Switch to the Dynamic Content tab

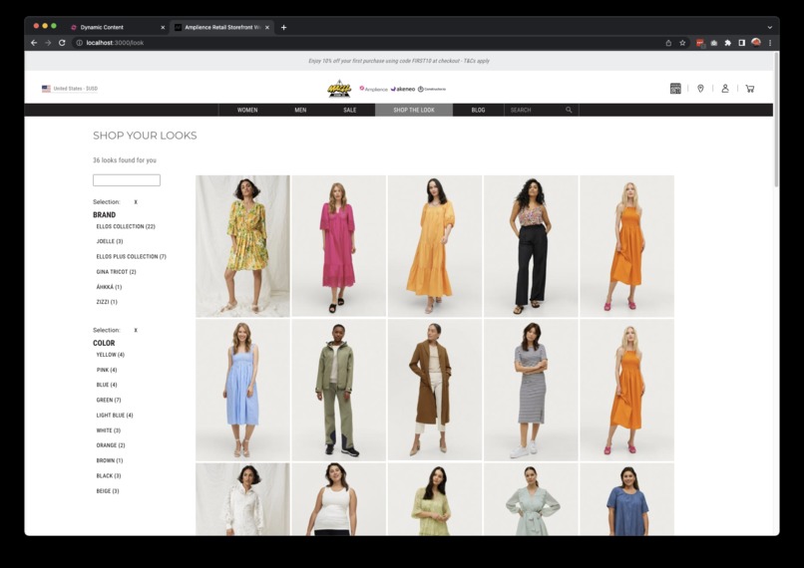click(117, 28)
